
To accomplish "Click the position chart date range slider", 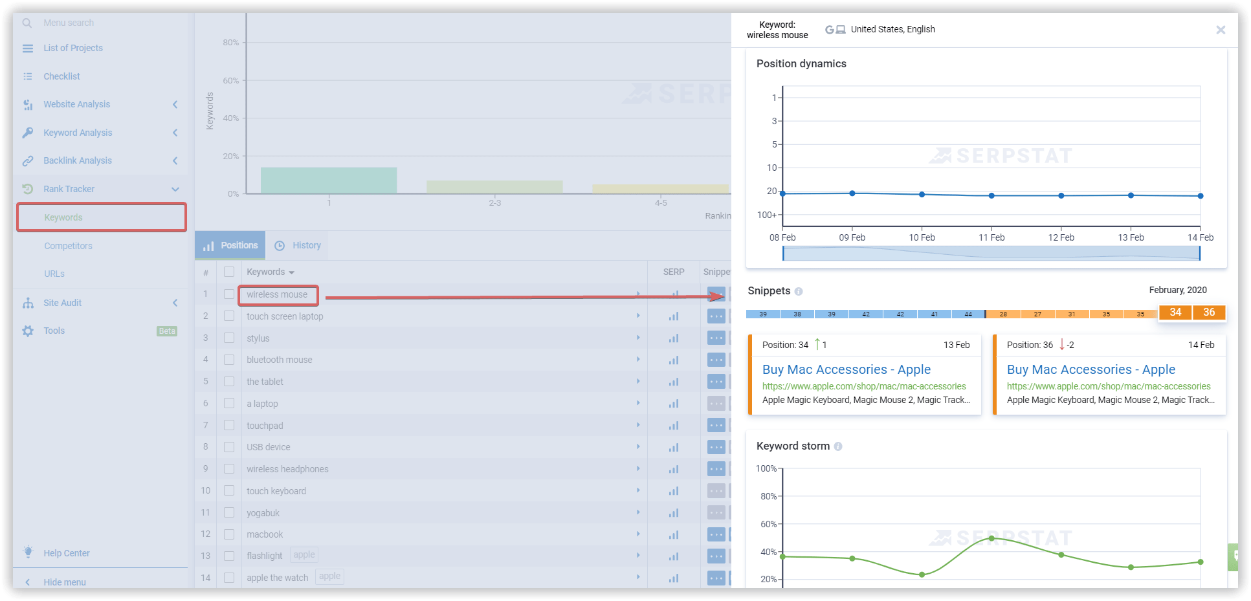I will pyautogui.click(x=991, y=253).
